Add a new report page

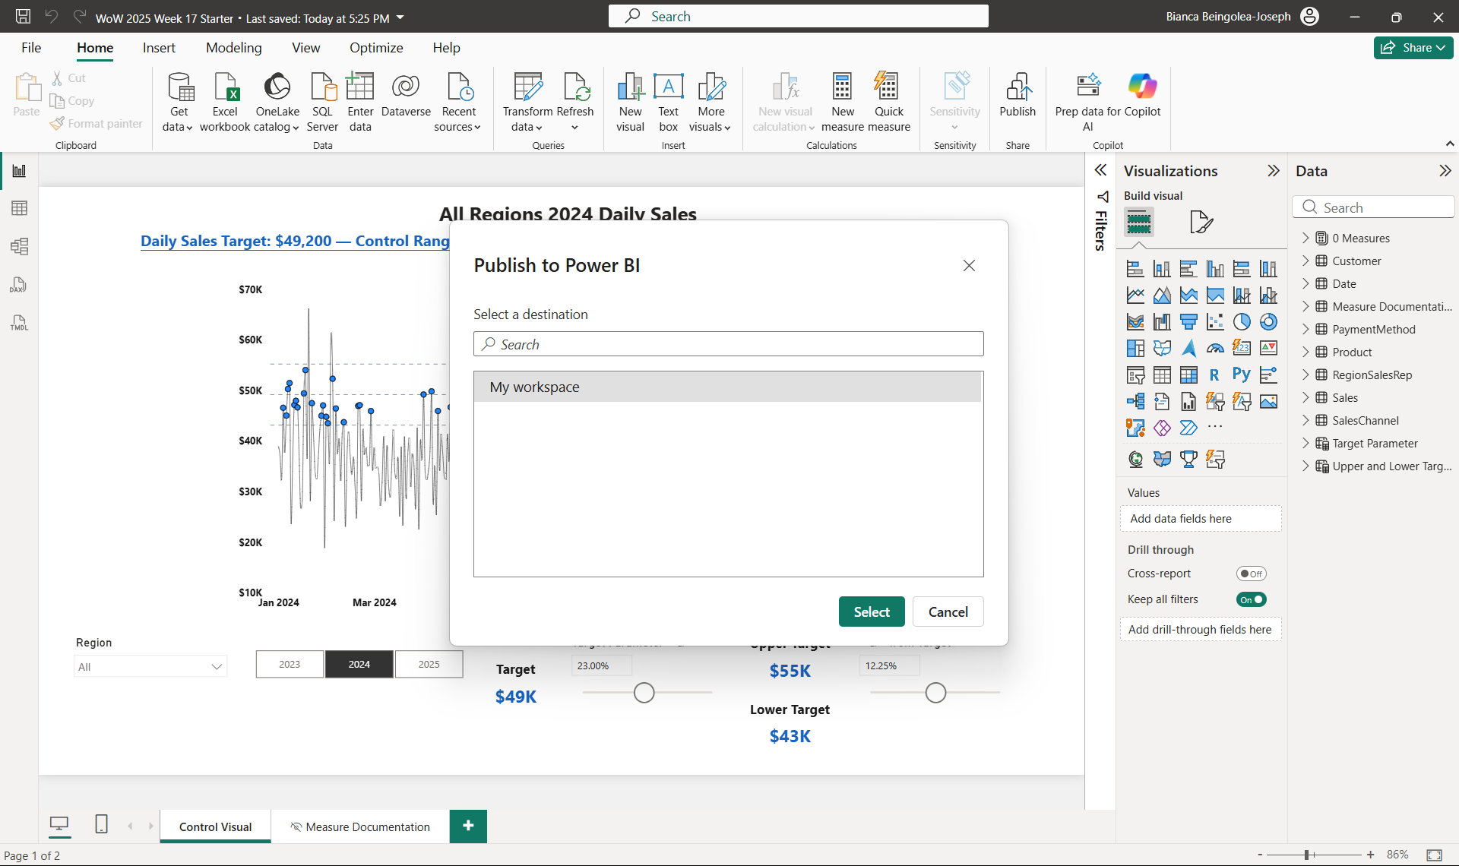(x=468, y=826)
